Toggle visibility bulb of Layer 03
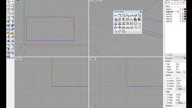The image size is (192, 108). pos(180,16)
